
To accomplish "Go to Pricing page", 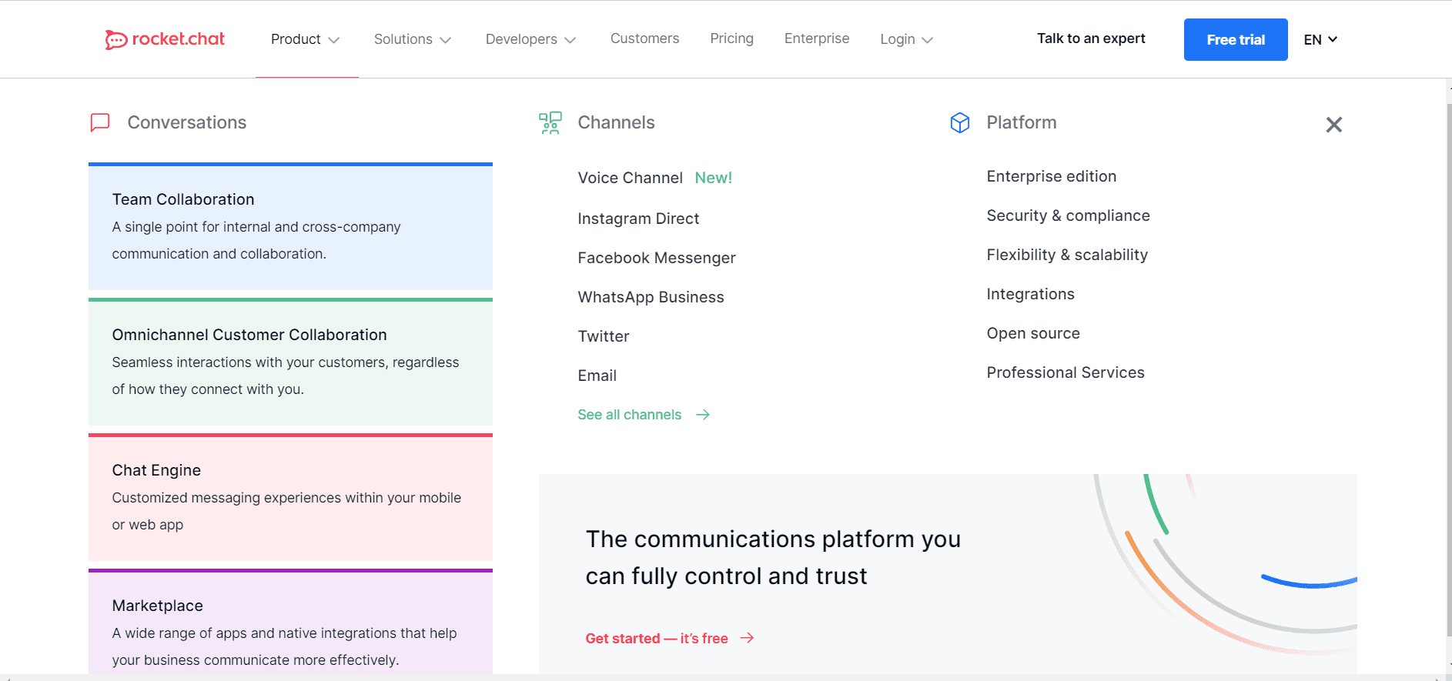I will (x=731, y=38).
